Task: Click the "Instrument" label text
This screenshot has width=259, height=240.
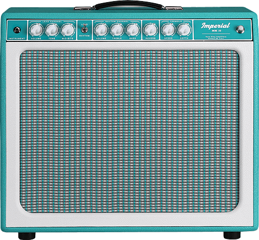Action: 17,38
